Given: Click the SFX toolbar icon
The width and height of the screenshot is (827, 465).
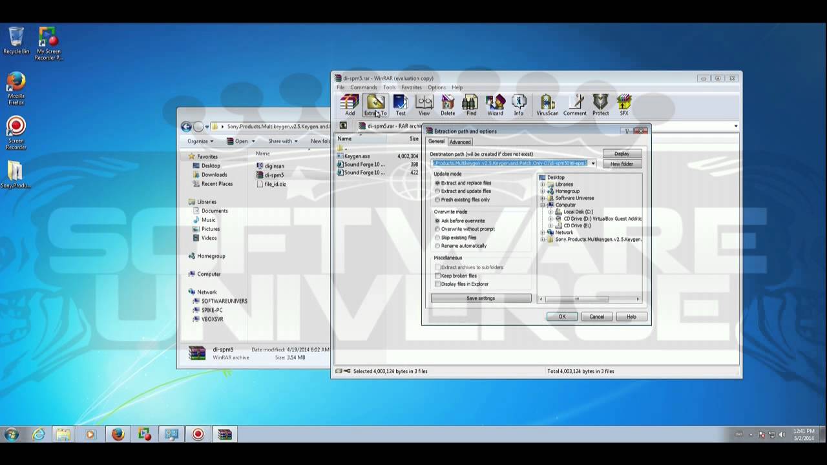Looking at the screenshot, I should pos(624,105).
